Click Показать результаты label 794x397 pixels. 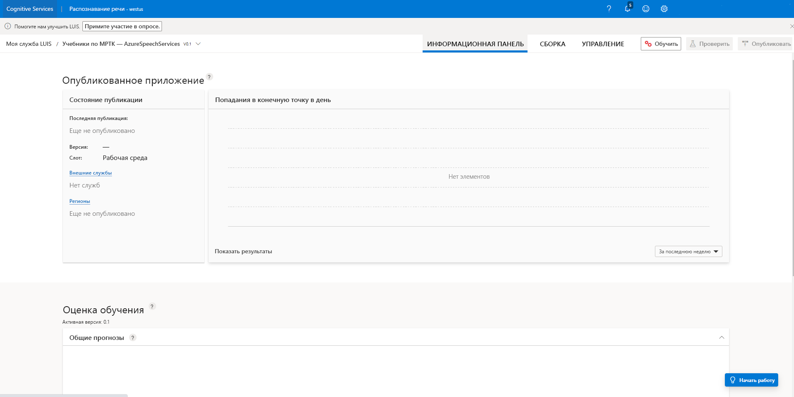pos(243,251)
